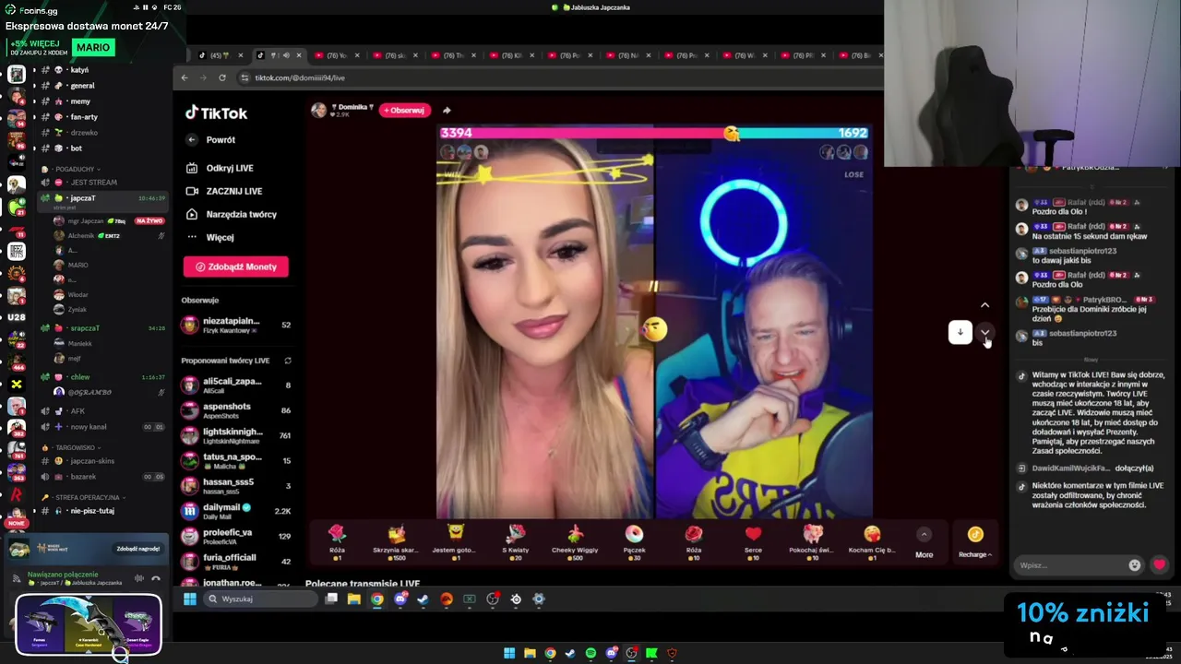The height and width of the screenshot is (664, 1181).
Task: Open Spotify from the bottom taskbar
Action: pyautogui.click(x=590, y=653)
